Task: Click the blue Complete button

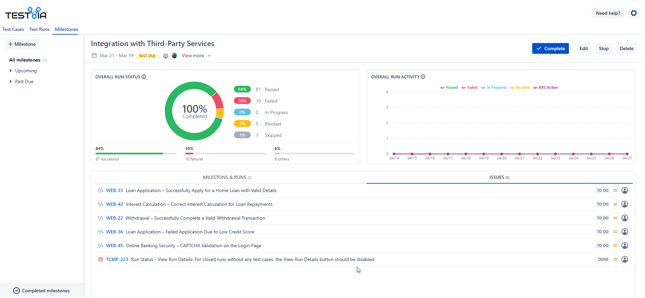Action: coord(550,48)
